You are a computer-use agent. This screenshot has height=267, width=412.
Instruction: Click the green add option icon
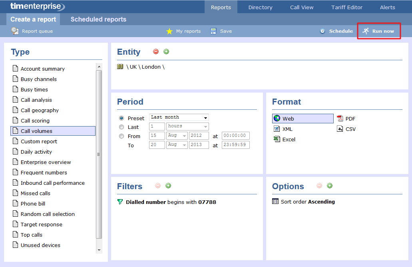coord(330,186)
